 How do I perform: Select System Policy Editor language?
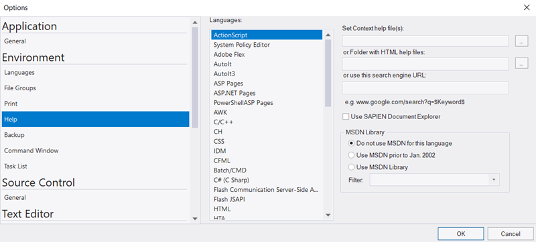tap(267, 45)
